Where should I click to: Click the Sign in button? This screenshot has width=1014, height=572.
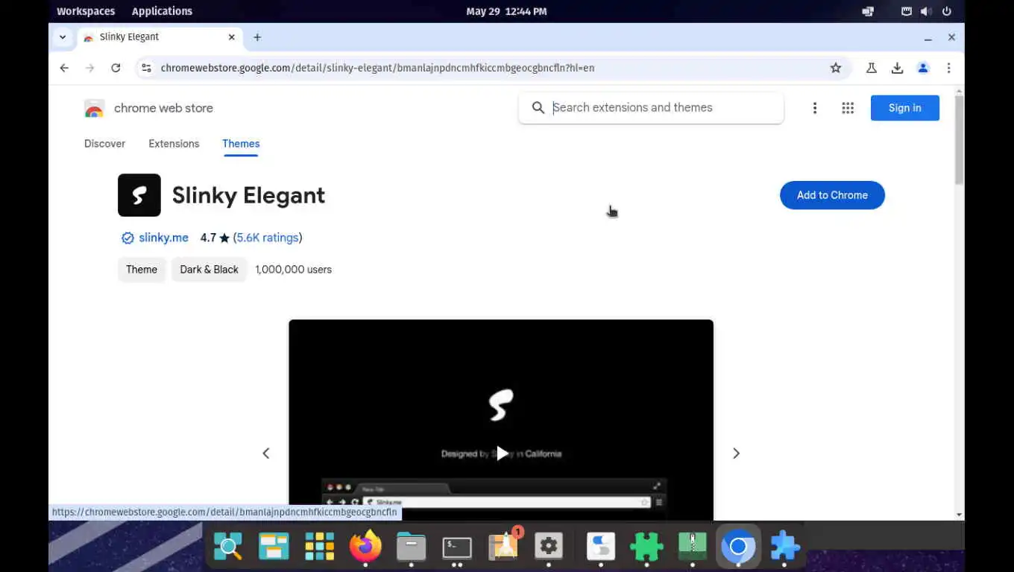pos(904,108)
